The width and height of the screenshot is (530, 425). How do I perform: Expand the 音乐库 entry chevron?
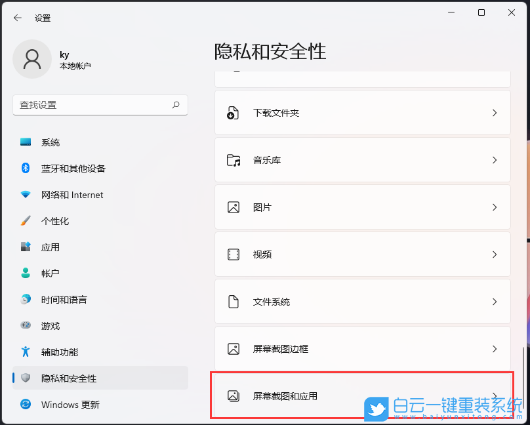[494, 159]
